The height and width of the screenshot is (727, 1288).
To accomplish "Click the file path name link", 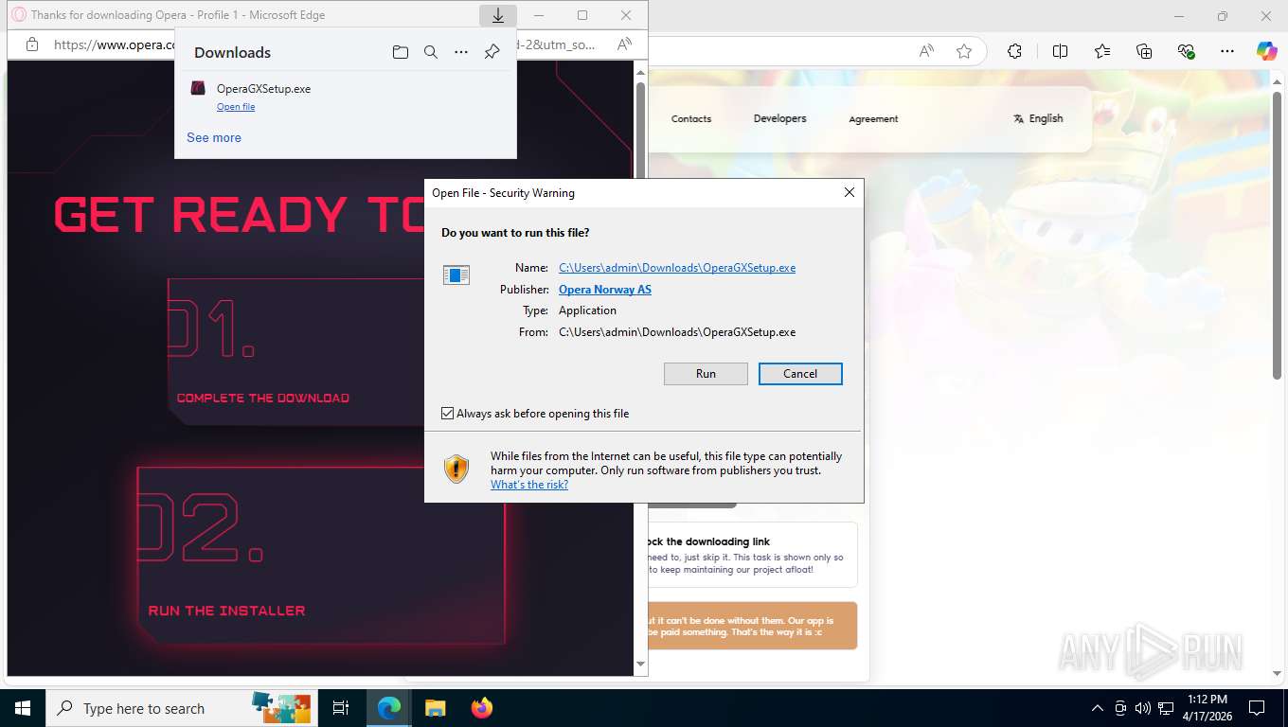I will [x=677, y=268].
